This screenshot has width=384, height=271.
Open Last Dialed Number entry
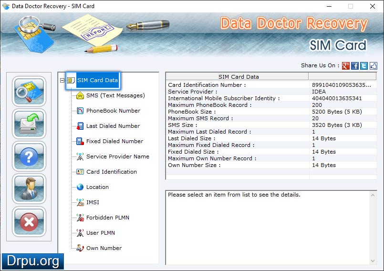(113, 126)
